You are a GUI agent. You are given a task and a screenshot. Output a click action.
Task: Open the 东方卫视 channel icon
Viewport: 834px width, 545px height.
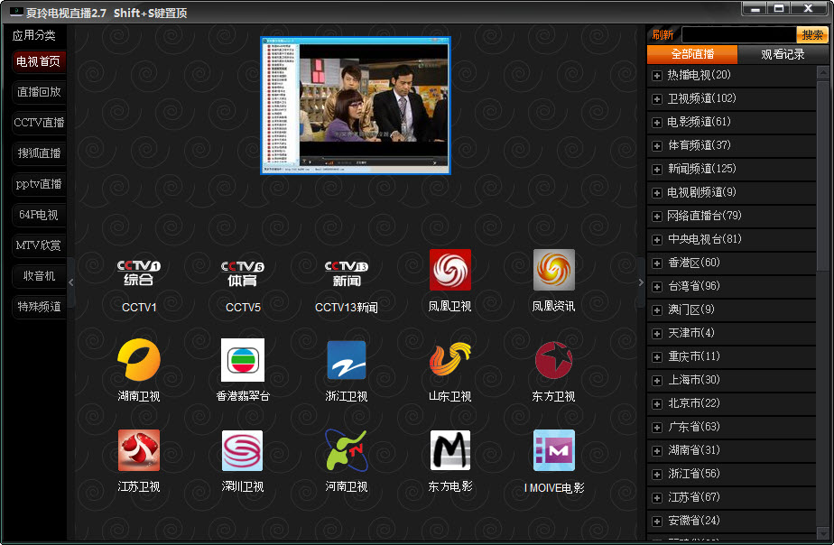tap(553, 360)
